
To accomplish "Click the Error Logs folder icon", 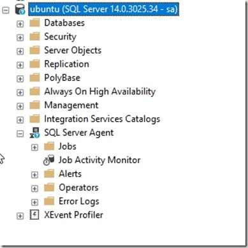I will click(x=49, y=201).
